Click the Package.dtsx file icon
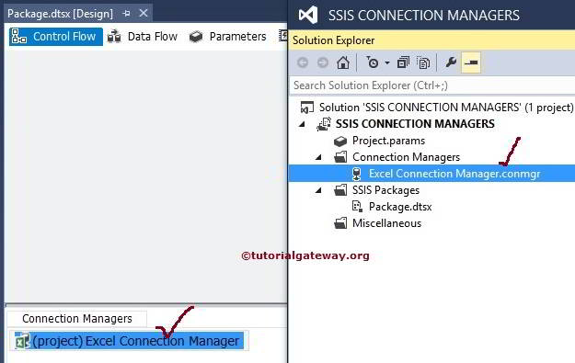This screenshot has width=575, height=363. point(357,207)
